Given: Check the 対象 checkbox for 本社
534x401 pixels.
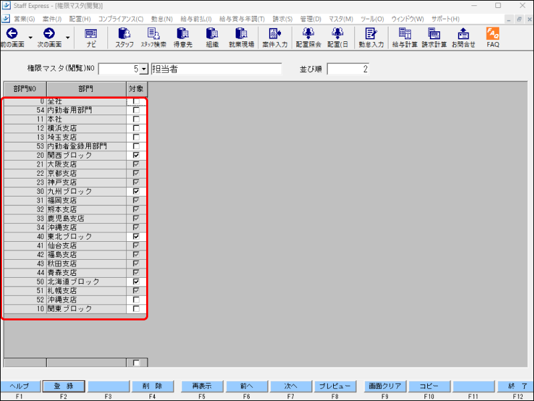Looking at the screenshot, I should (137, 119).
